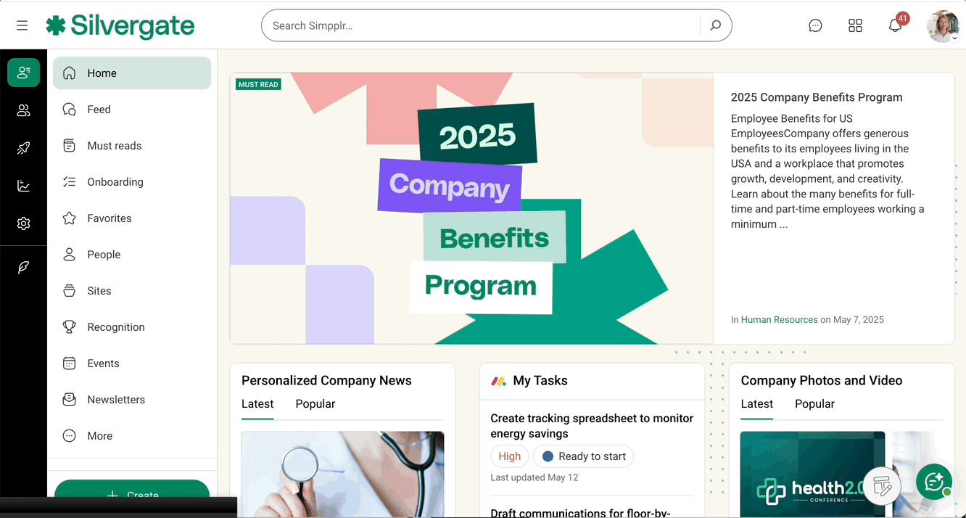Click the feather icon in left rail

24,268
